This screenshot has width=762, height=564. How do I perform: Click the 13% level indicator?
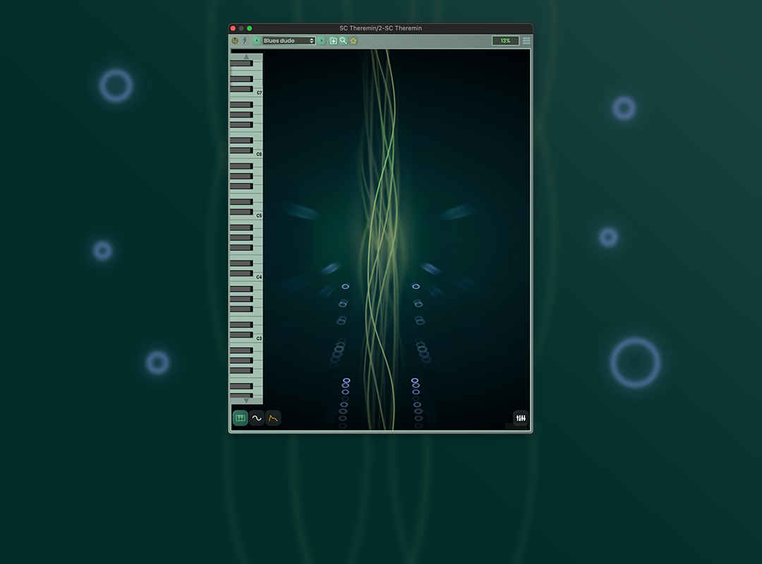(505, 41)
